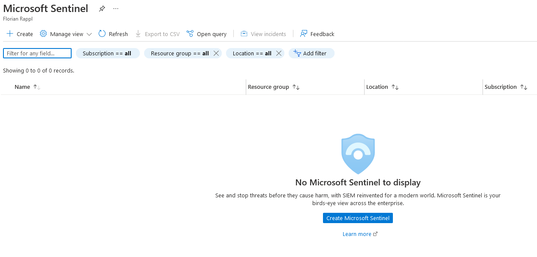Image resolution: width=537 pixels, height=257 pixels.
Task: Click the Export to CSV download icon
Action: pos(138,34)
